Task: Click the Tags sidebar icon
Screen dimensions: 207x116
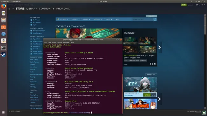Action: tap(31, 25)
